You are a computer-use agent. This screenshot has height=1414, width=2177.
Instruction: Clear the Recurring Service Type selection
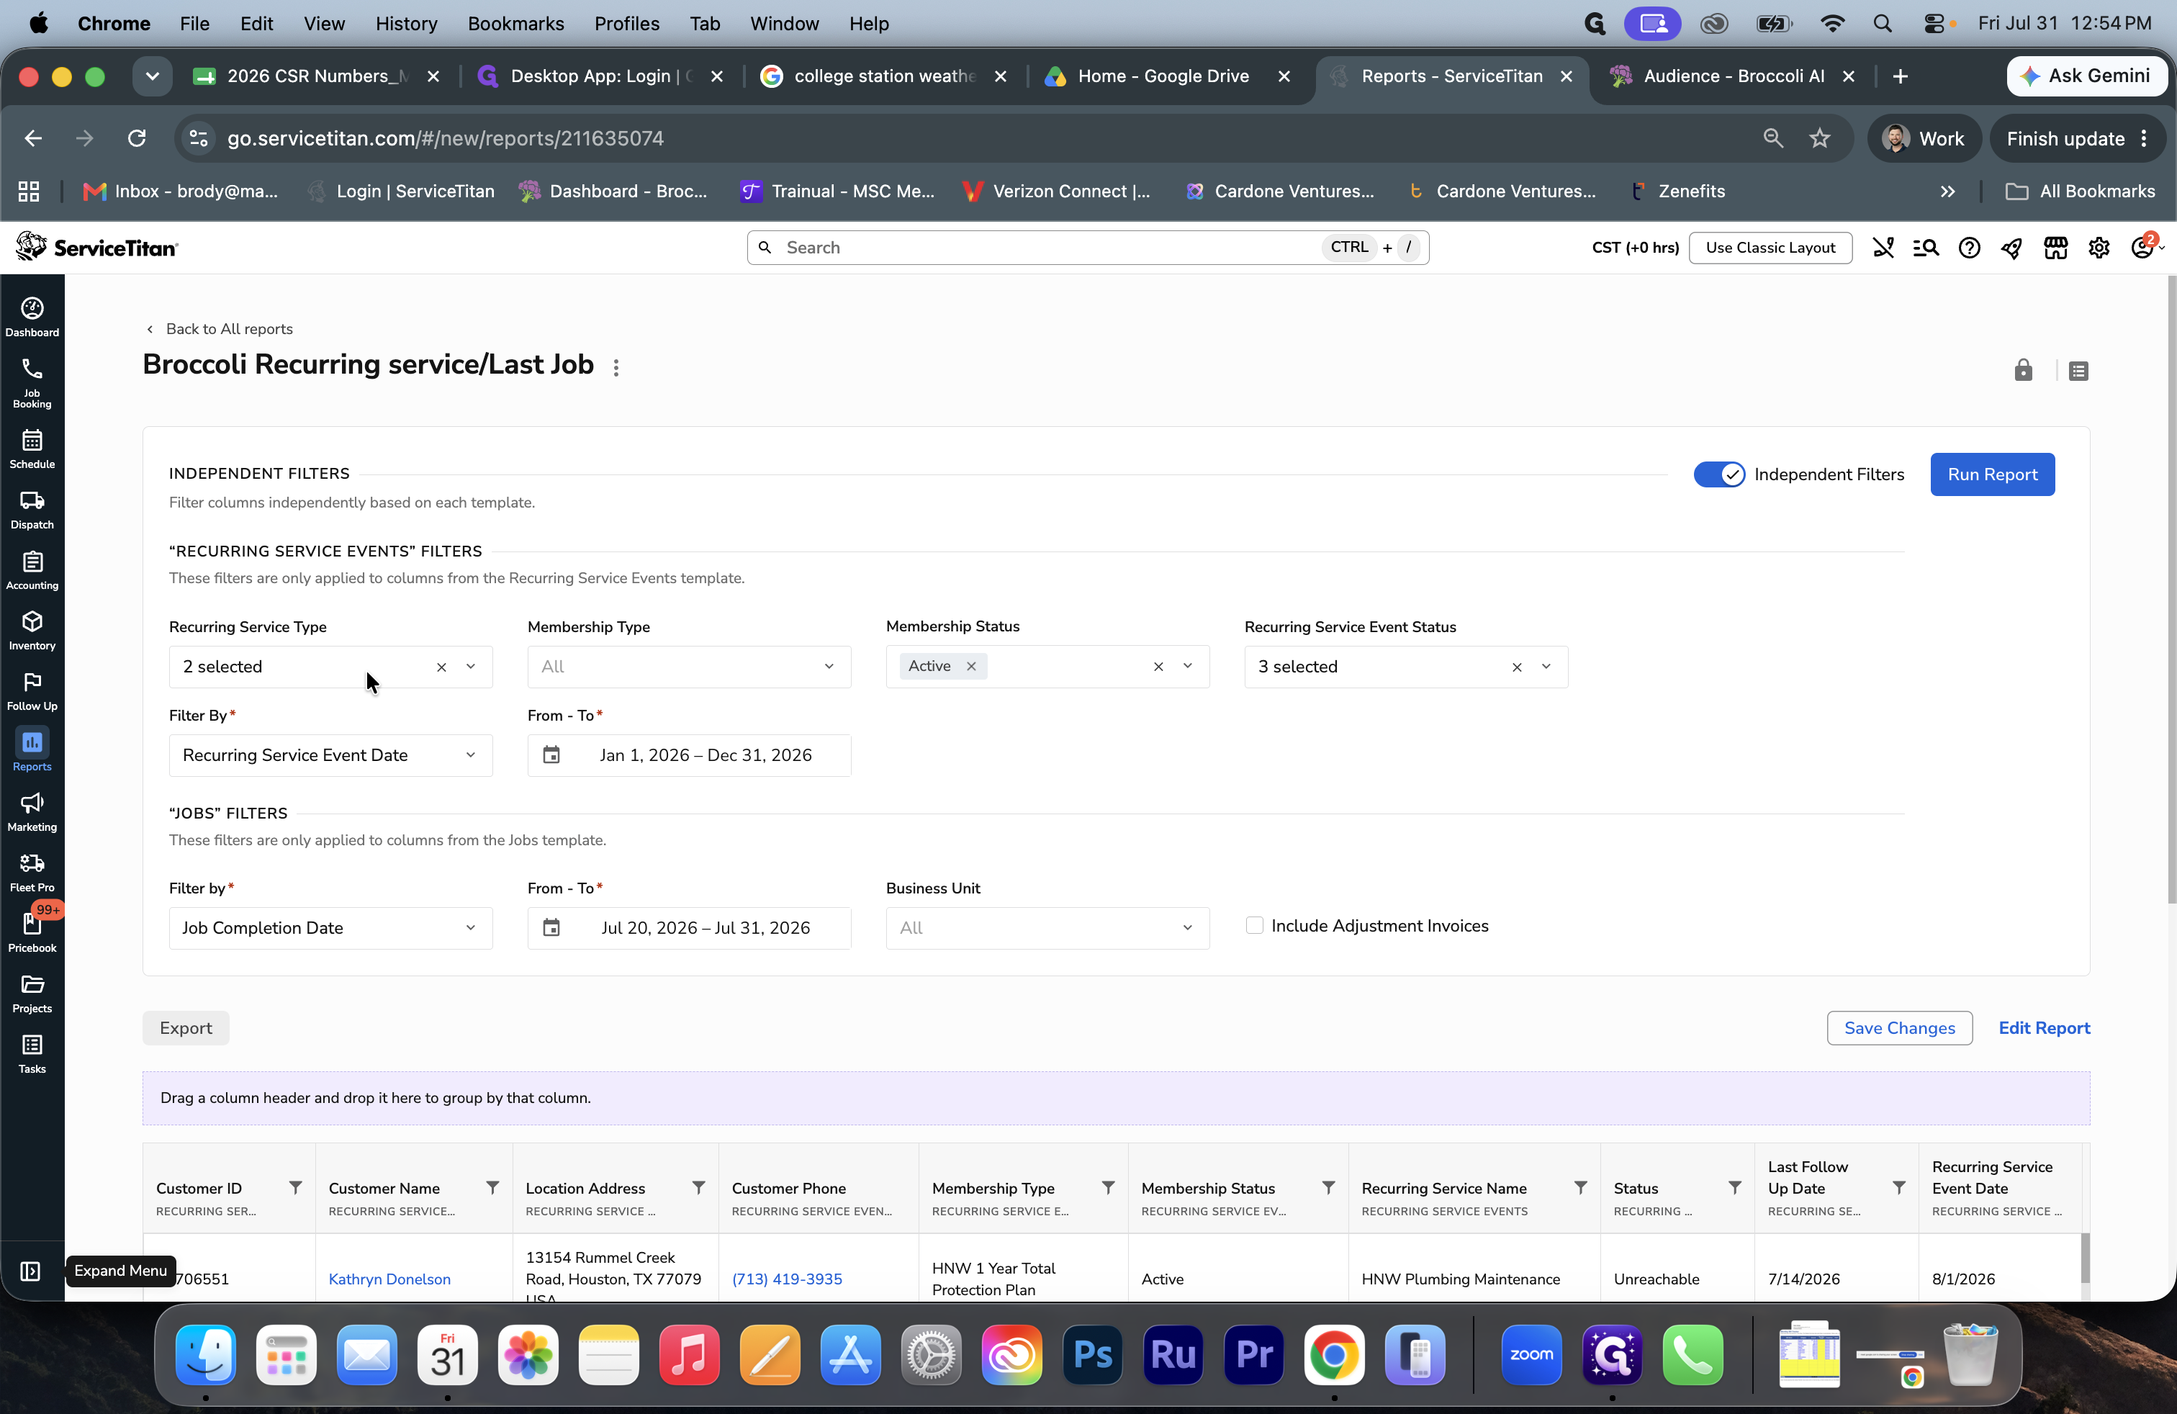point(442,667)
